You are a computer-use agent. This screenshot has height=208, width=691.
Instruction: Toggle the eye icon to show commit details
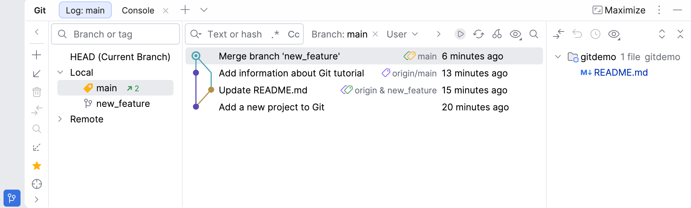coord(514,34)
